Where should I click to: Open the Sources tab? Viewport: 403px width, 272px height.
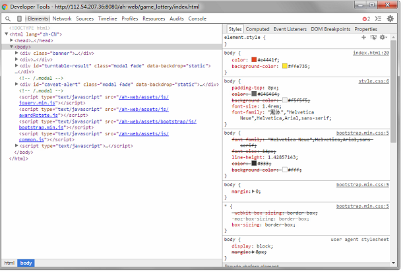(85, 18)
